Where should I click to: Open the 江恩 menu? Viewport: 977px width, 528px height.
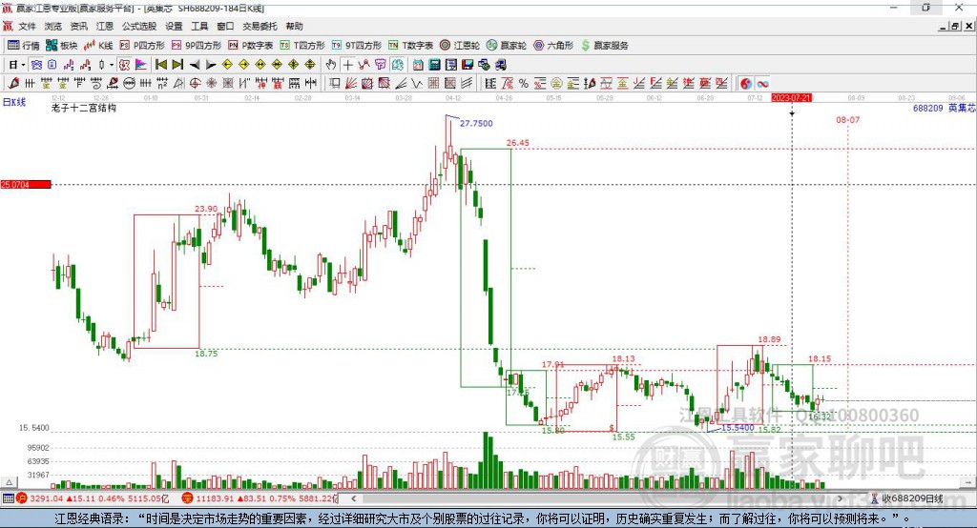click(x=105, y=26)
